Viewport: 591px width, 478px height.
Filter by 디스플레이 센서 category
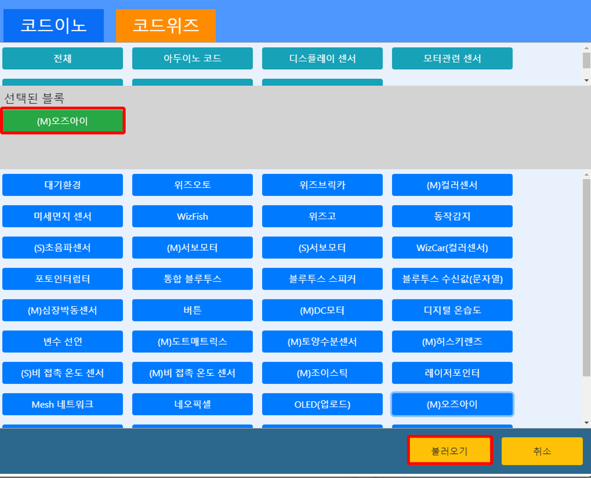pyautogui.click(x=322, y=58)
